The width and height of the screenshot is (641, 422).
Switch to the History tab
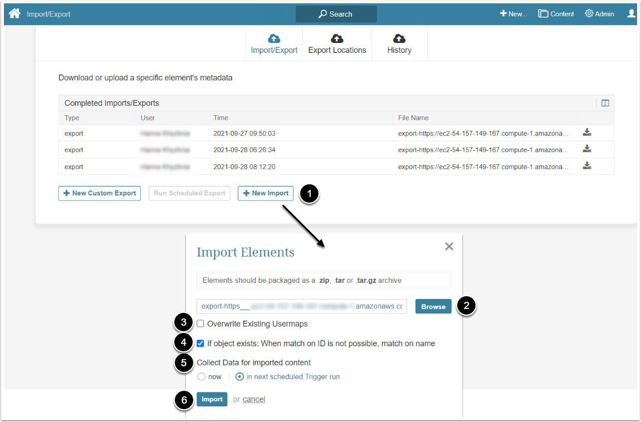[x=399, y=44]
